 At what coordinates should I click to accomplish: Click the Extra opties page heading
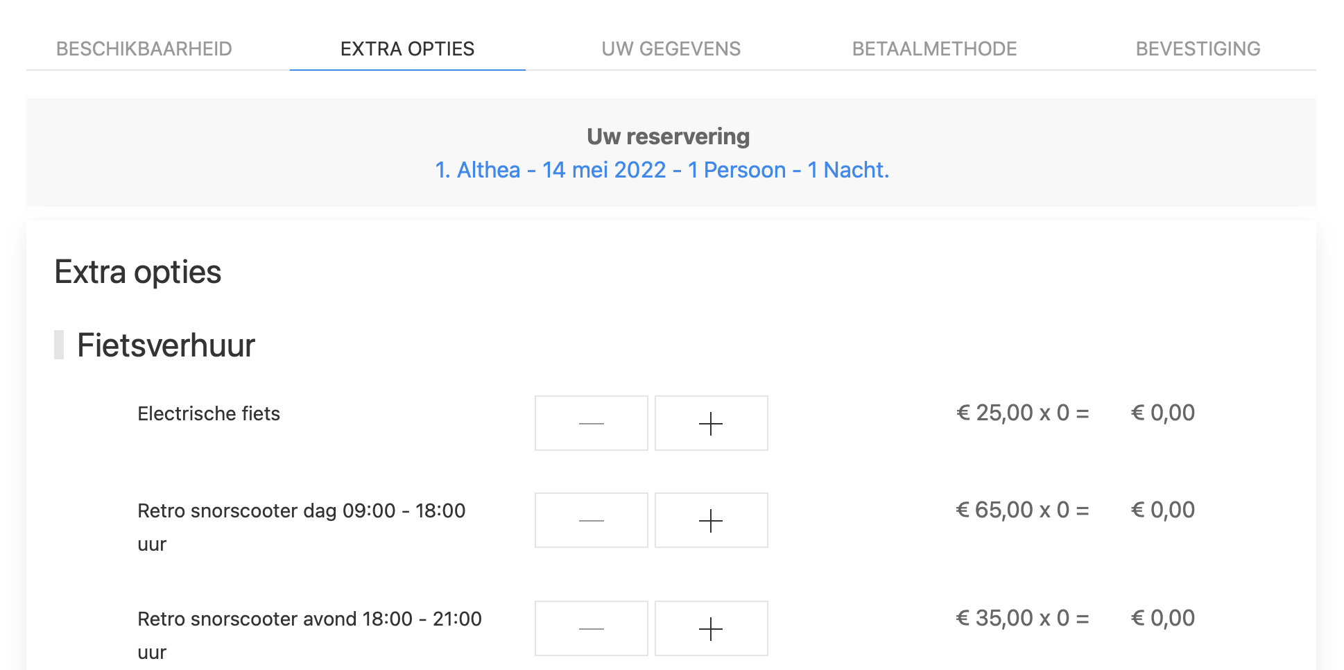[138, 272]
